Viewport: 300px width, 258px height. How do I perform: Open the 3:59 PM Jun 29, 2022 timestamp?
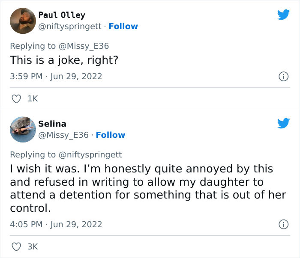pos(56,77)
